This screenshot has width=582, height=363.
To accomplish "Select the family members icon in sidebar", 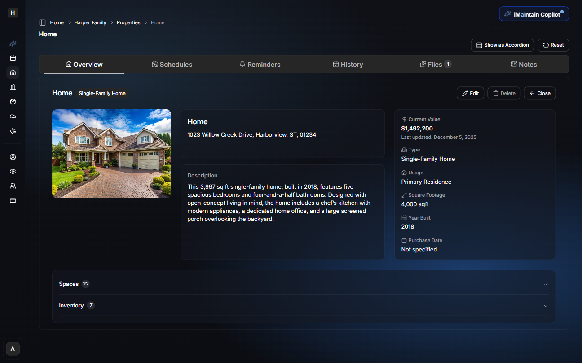I will click(x=13, y=186).
